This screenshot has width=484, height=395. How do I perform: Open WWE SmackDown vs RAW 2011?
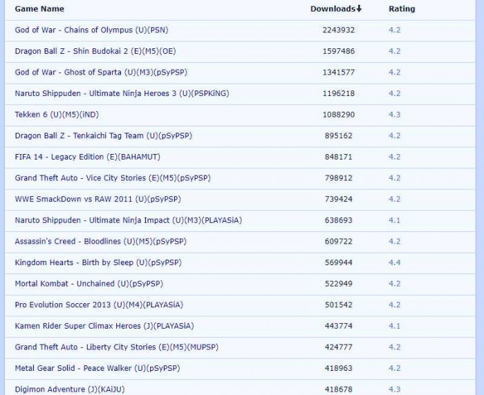coord(98,199)
